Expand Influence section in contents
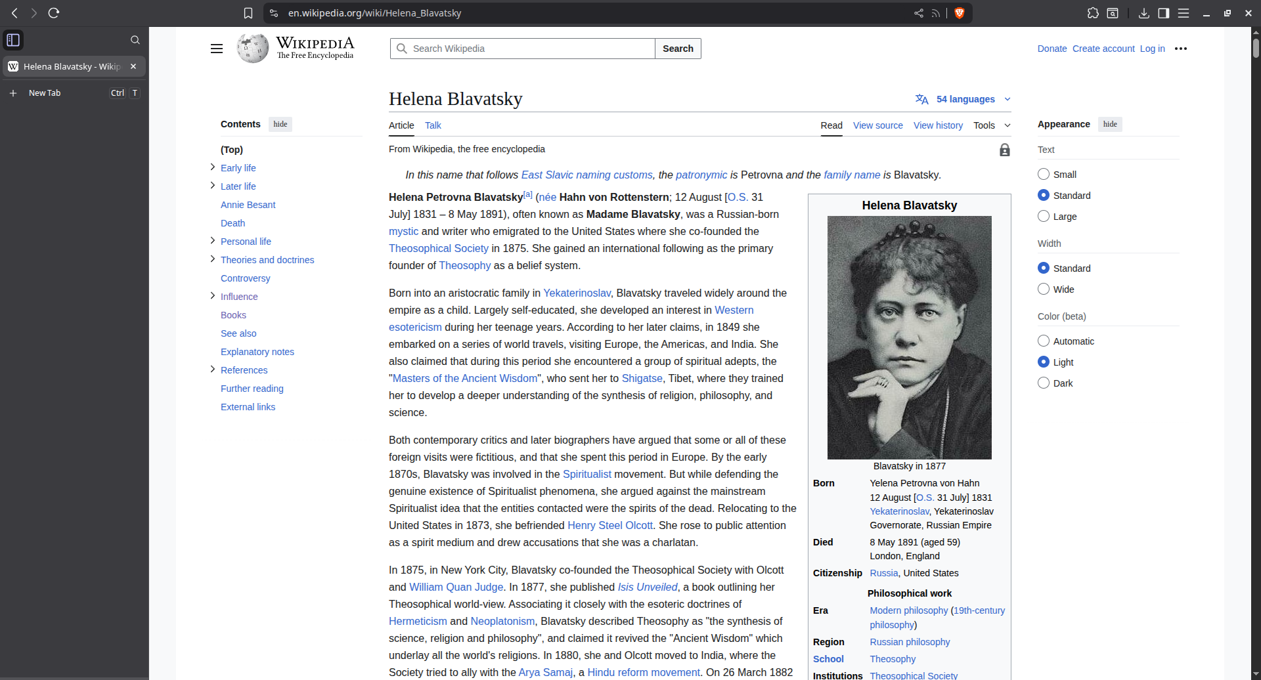This screenshot has width=1261, height=680. point(213,296)
